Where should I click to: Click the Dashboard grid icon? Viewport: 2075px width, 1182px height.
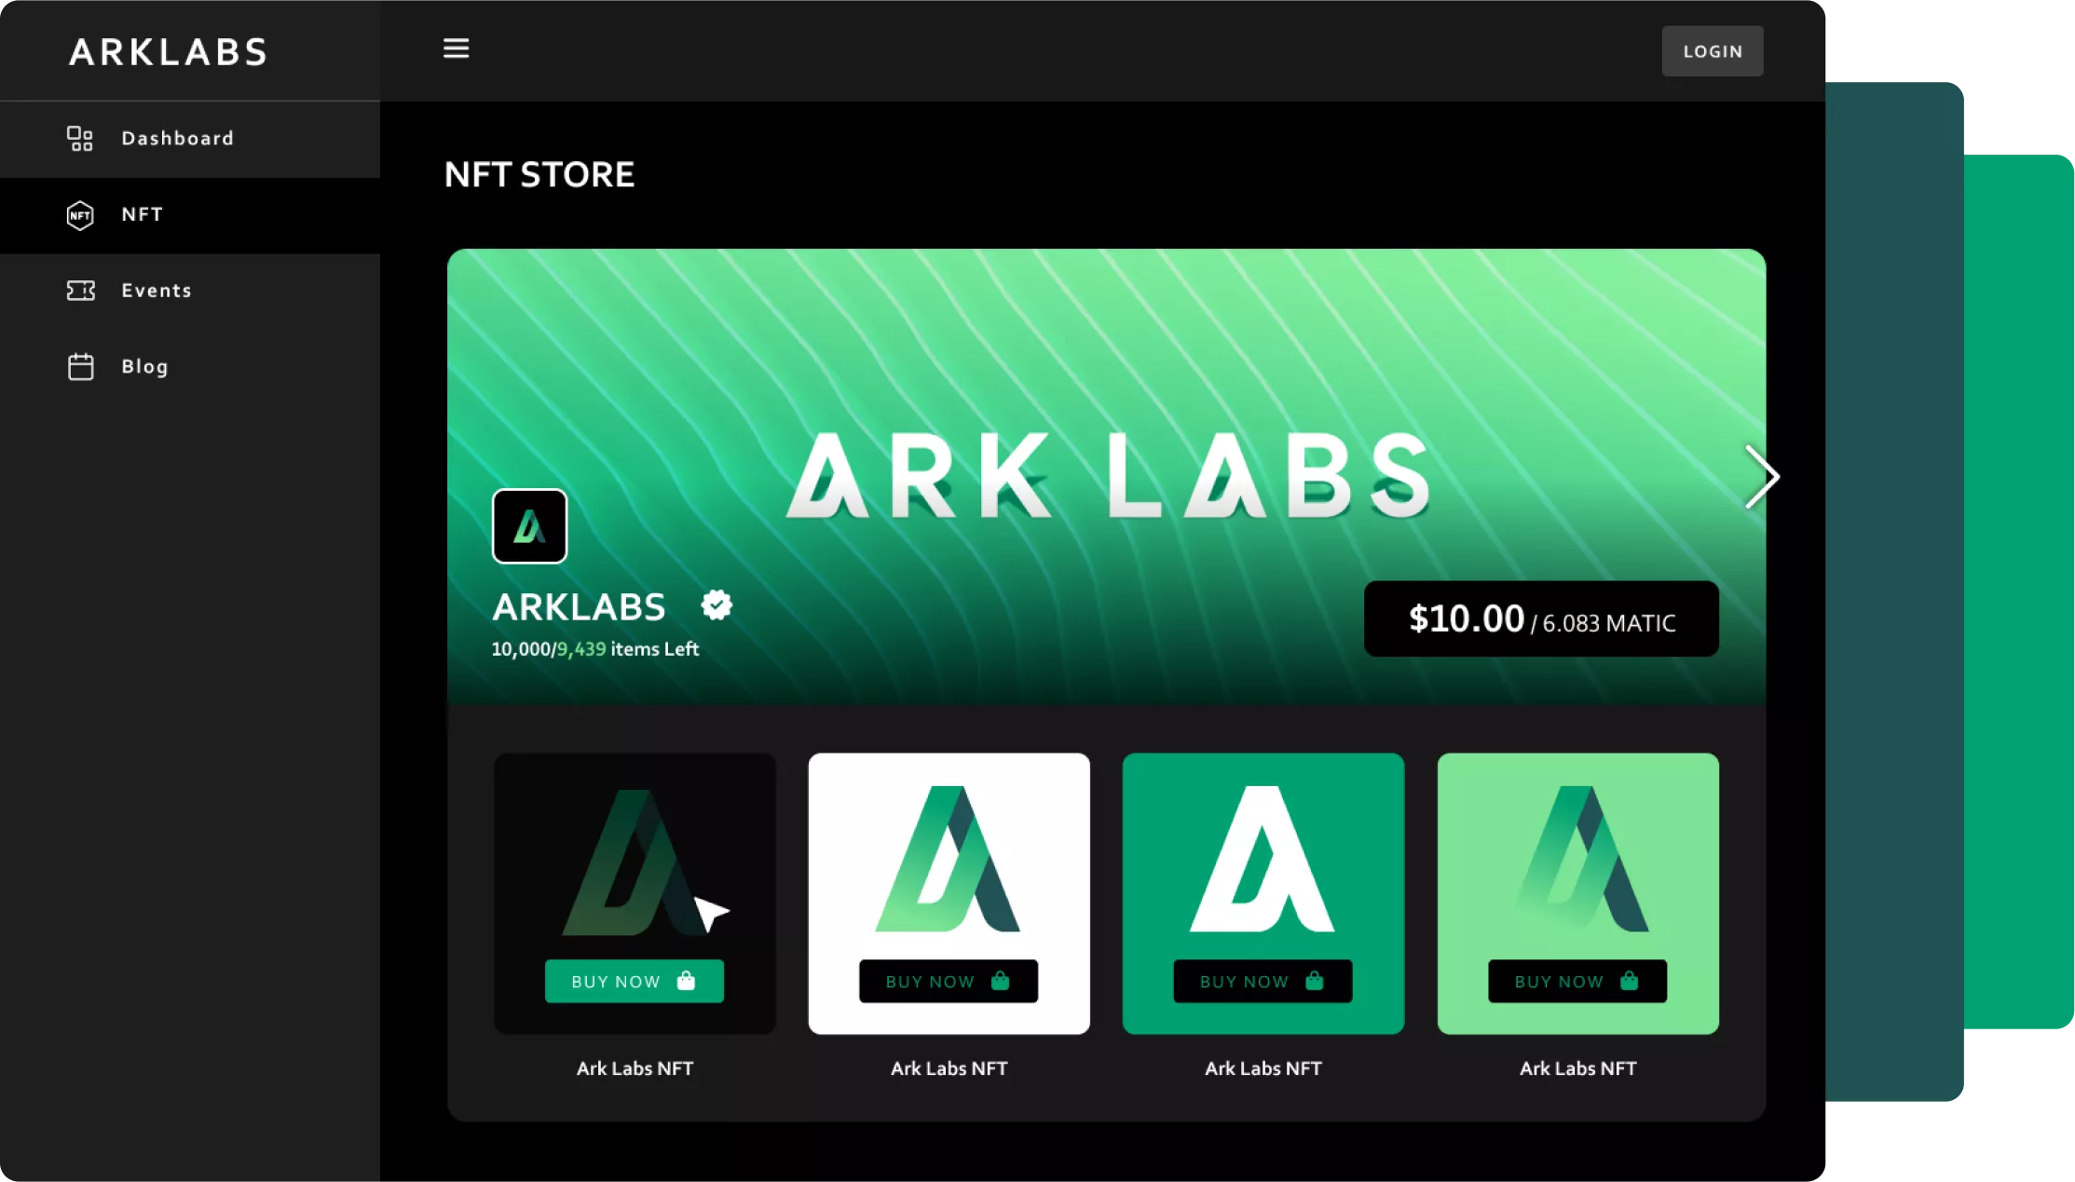80,139
